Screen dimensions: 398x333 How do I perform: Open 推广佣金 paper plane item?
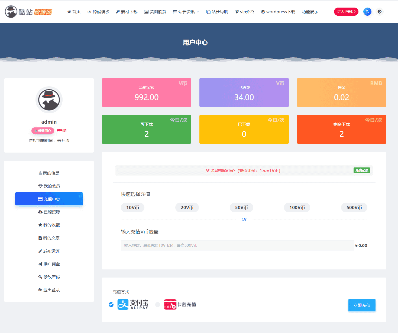(x=49, y=264)
